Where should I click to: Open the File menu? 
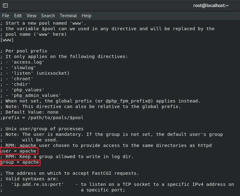[6, 16]
